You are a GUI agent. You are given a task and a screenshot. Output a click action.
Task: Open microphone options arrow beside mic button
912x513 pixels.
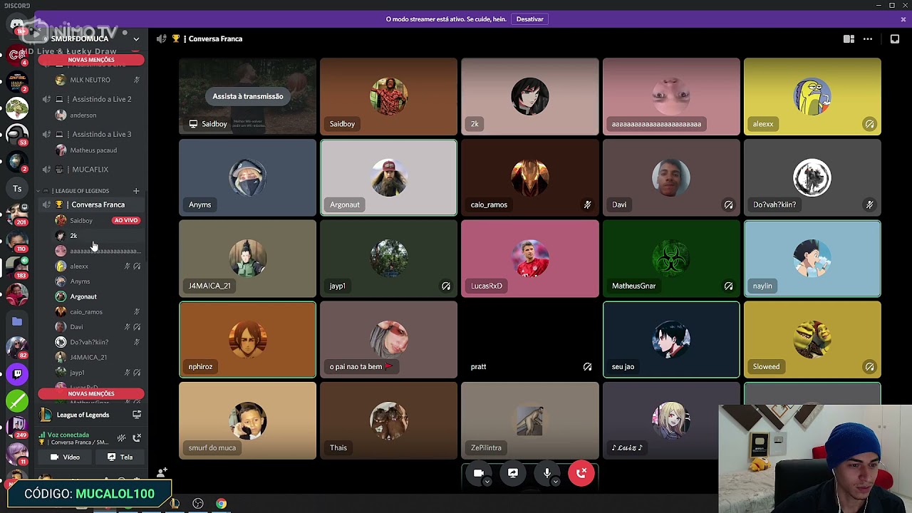coord(556,482)
